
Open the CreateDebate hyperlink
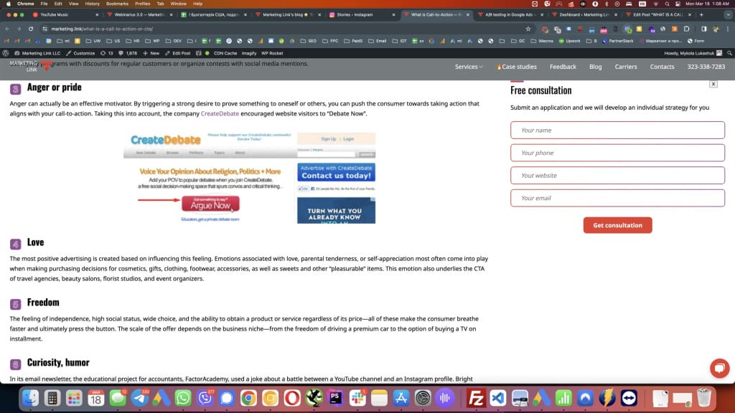(220, 113)
